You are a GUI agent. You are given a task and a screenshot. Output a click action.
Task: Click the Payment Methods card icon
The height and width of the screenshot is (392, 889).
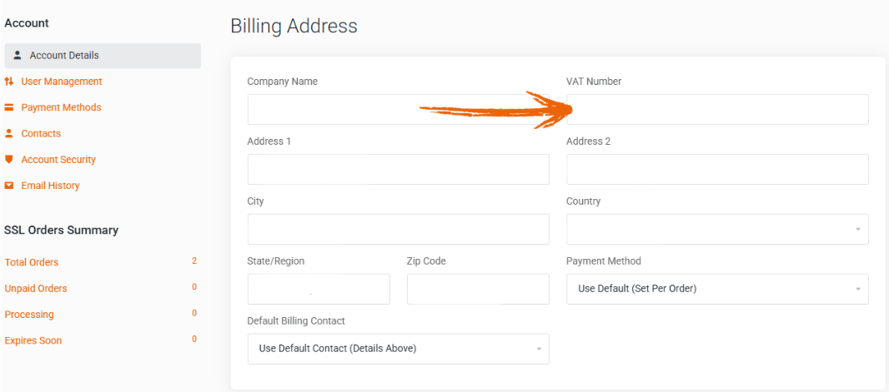(8, 107)
